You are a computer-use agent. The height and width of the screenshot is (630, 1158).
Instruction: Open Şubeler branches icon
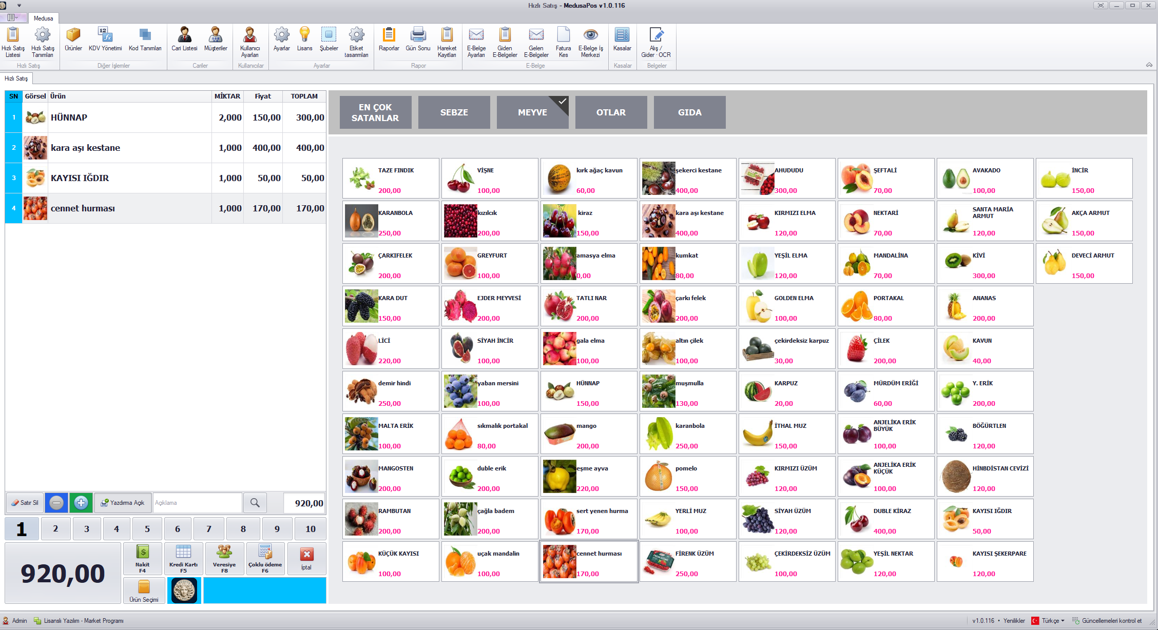click(329, 40)
